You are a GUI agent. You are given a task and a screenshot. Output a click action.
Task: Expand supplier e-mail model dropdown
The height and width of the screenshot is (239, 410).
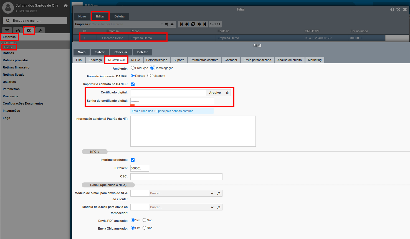[212, 207]
